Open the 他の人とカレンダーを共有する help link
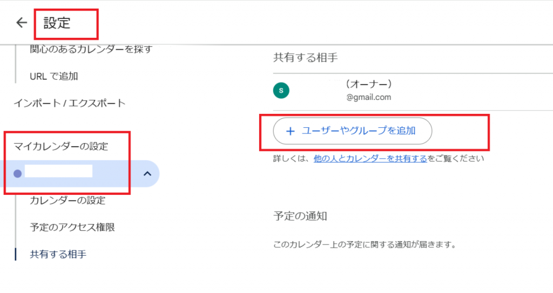 (x=370, y=159)
